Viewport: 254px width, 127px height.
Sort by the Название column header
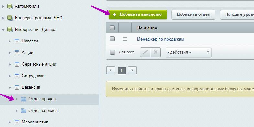147,28
